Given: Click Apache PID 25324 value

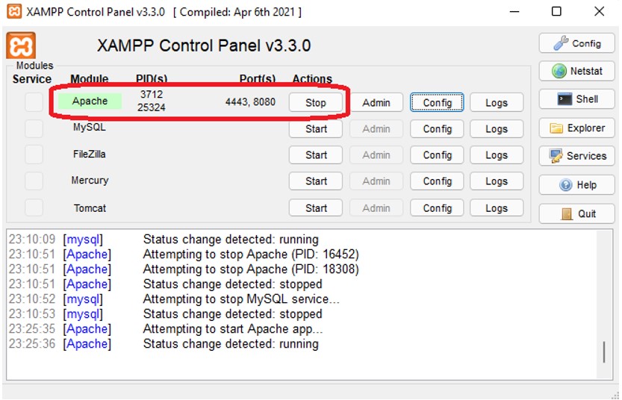Looking at the screenshot, I should (x=152, y=107).
